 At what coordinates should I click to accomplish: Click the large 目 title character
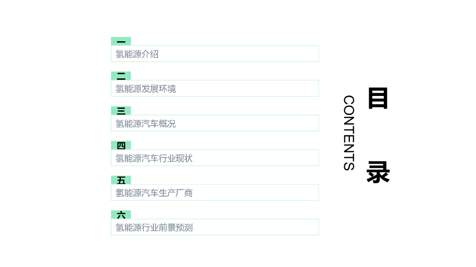(378, 98)
